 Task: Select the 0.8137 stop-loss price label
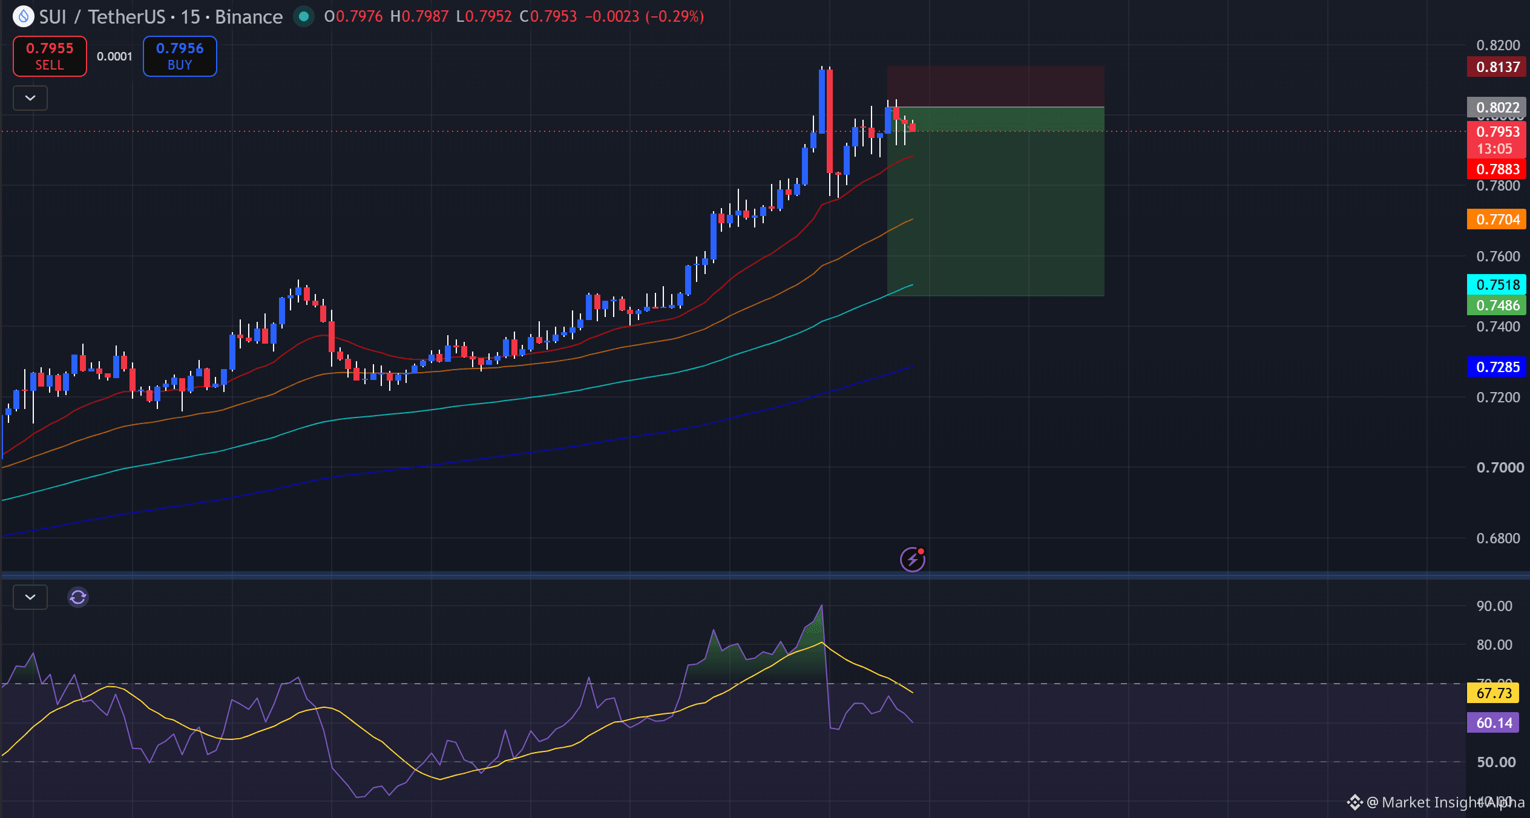click(1497, 67)
